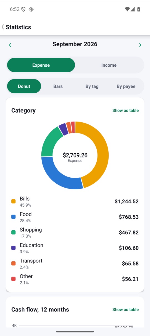Tap the battery icon in status bar

(139, 9)
